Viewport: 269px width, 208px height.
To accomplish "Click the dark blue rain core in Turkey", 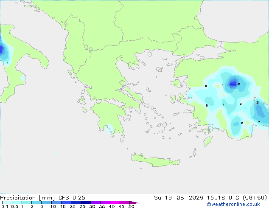I will (233, 83).
